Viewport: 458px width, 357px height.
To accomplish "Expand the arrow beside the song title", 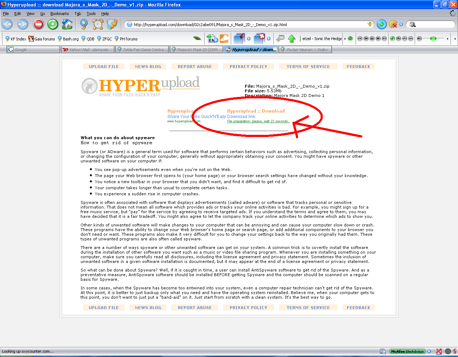I will coord(345,39).
